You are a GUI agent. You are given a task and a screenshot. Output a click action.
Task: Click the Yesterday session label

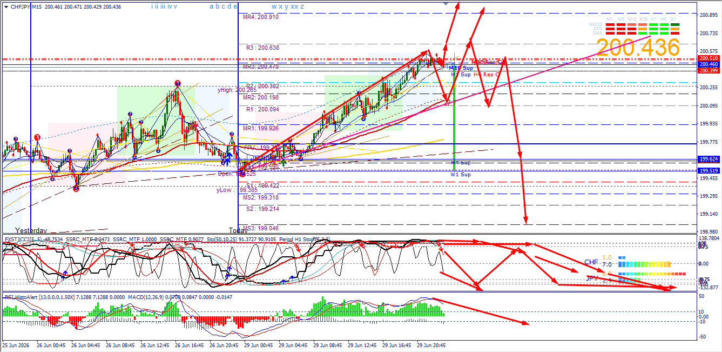(x=31, y=230)
